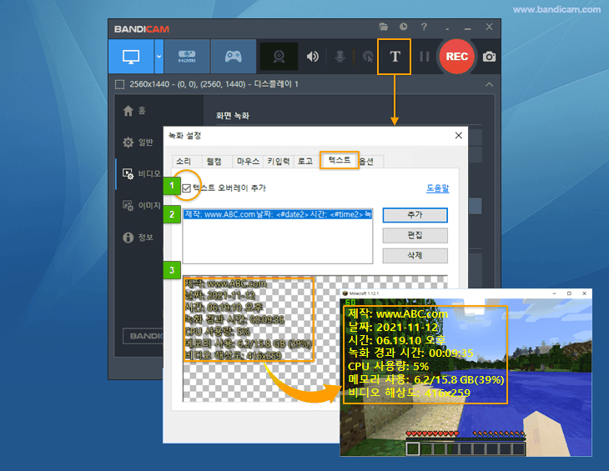Switch to game recording mode gamepad icon

pos(233,57)
